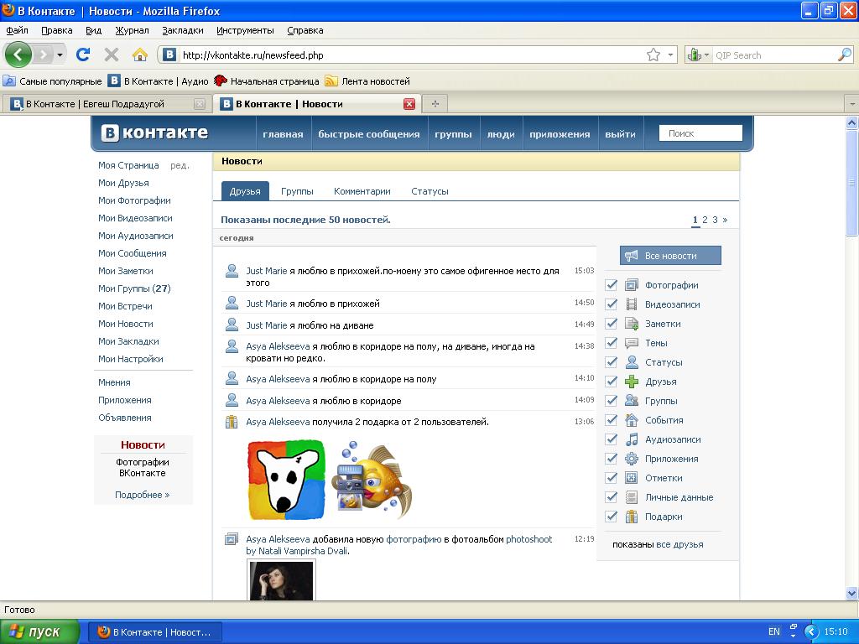Click the Группы people icon
The height and width of the screenshot is (644, 859).
[x=632, y=401]
